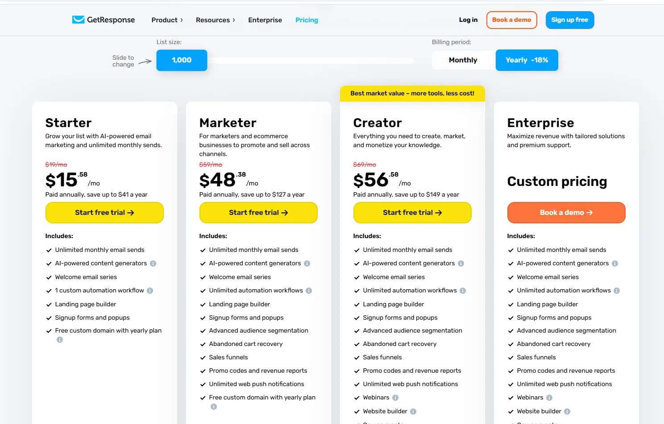
Task: Click info icon on Starter's free custom domain feature
Action: (60, 339)
